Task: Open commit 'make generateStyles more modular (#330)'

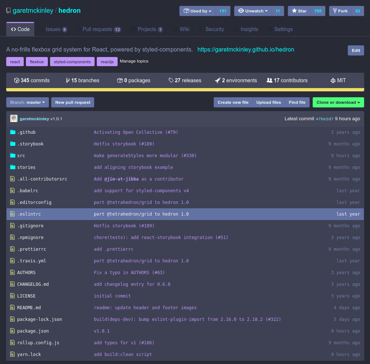Action: [145, 156]
